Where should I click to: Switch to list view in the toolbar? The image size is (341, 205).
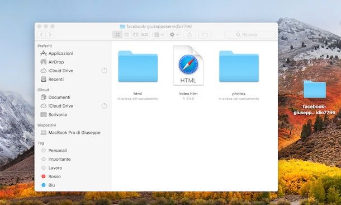coord(126,35)
